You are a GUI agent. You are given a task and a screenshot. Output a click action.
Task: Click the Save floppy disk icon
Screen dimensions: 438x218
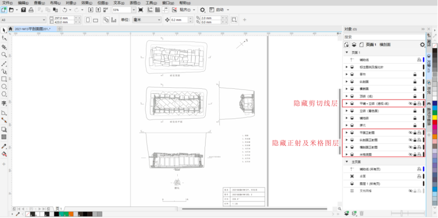pyautogui.click(x=24, y=10)
